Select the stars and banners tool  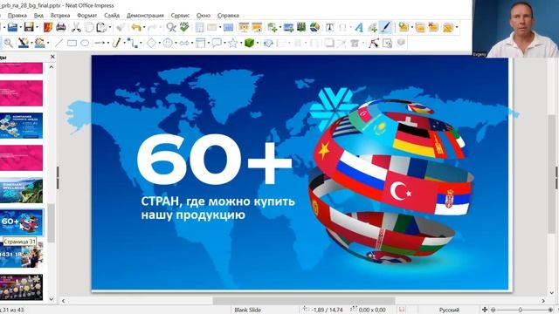(233, 43)
